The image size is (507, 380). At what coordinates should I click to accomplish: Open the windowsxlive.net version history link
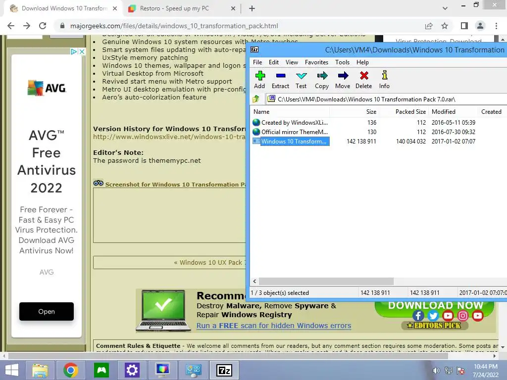click(169, 137)
